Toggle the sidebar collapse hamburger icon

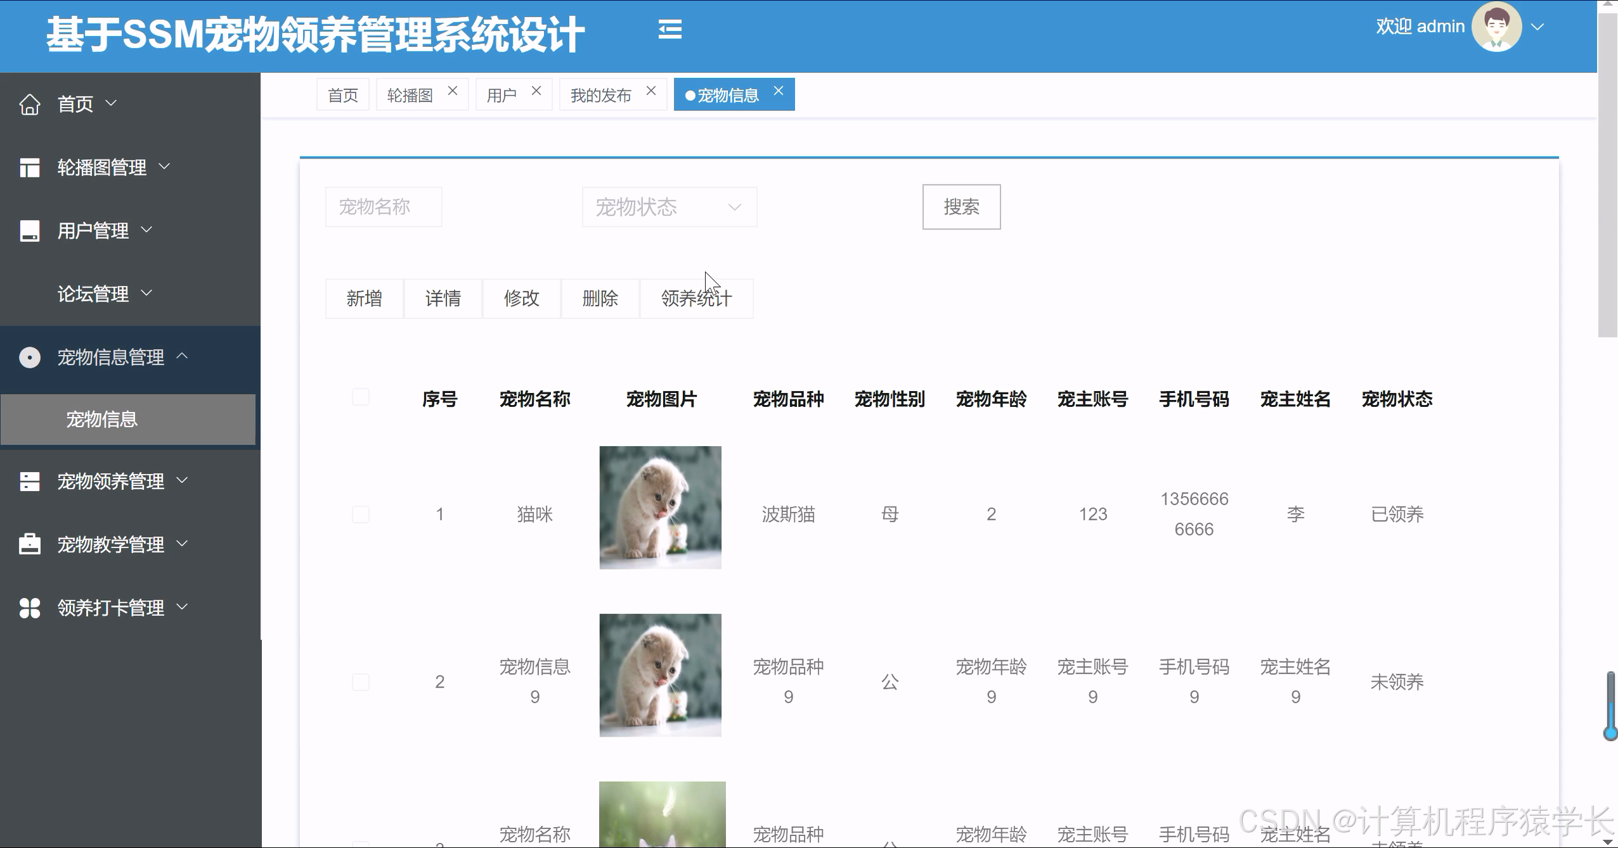(x=670, y=29)
